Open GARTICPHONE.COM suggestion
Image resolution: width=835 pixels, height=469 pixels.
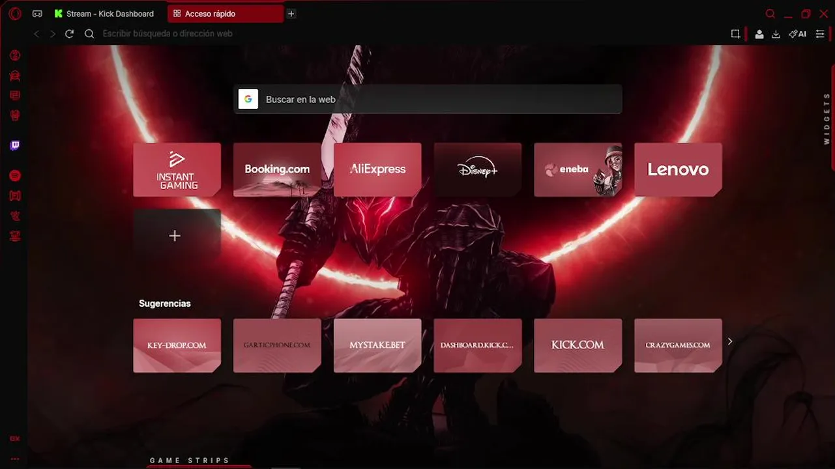[x=277, y=346]
